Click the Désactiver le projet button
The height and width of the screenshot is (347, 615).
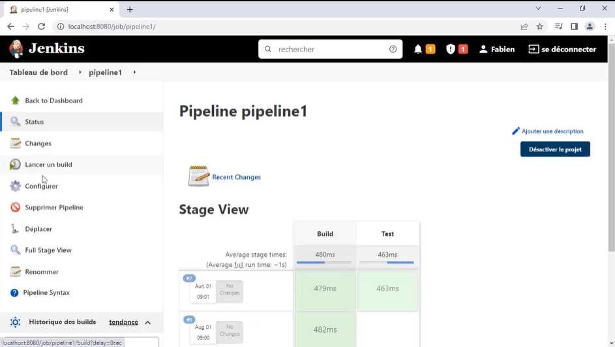pos(555,149)
